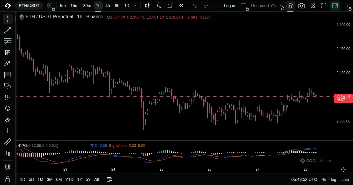The image size is (353, 185).
Task: Set the range to 5D
Action: (x=31, y=179)
